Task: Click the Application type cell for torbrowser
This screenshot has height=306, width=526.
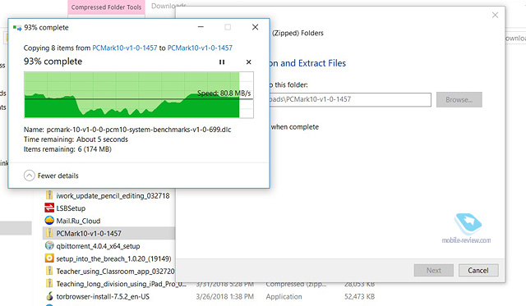Action: tap(284, 297)
